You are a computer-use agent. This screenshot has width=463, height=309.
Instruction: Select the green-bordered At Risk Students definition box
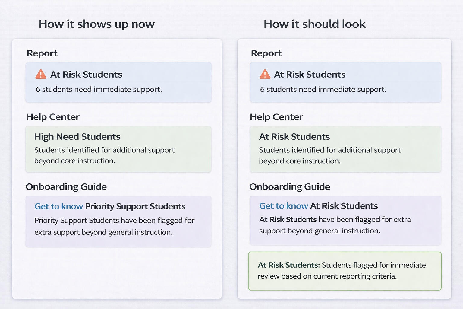[x=345, y=271]
